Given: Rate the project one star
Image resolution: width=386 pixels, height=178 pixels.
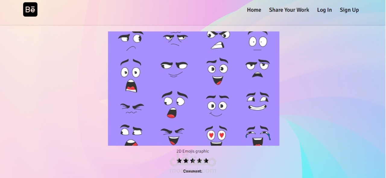Looking at the screenshot, I should [x=179, y=161].
